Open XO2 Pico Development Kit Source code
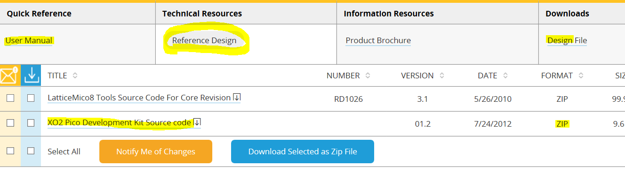625x182 pixels. coord(120,122)
